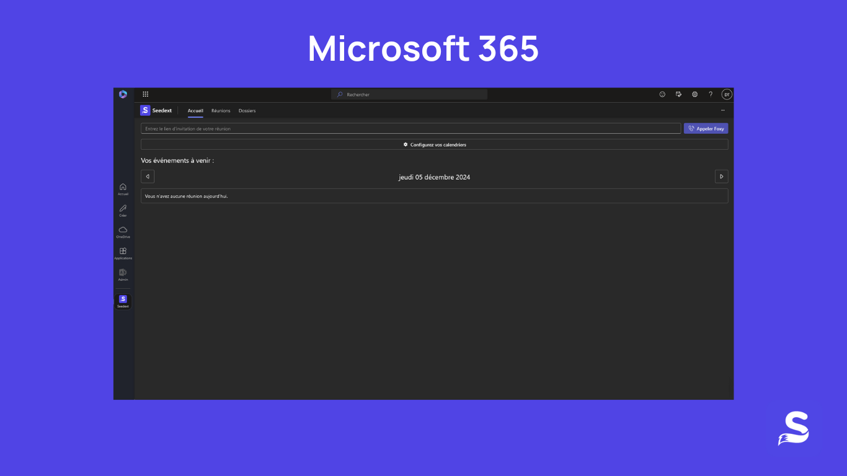Open Créer in the left sidebar

click(123, 211)
